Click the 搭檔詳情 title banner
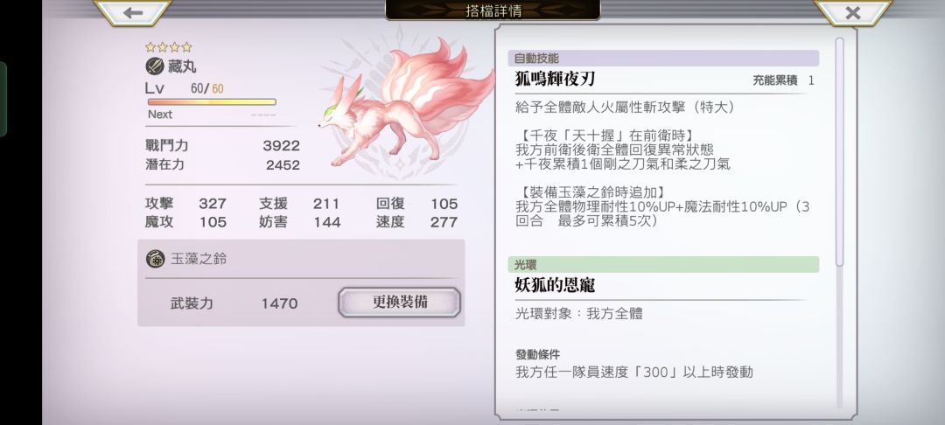945x425 pixels. pyautogui.click(x=493, y=10)
